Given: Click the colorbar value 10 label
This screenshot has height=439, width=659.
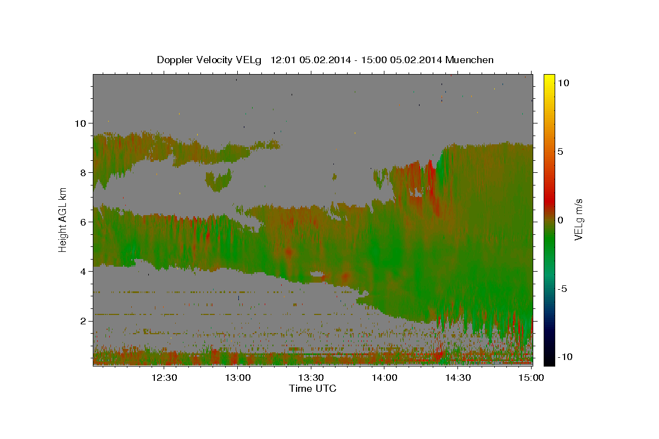Looking at the screenshot, I should pyautogui.click(x=563, y=82).
